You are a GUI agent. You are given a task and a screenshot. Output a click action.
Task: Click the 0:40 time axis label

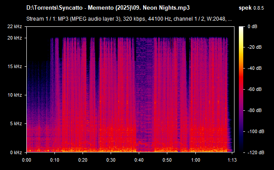(x=139, y=160)
